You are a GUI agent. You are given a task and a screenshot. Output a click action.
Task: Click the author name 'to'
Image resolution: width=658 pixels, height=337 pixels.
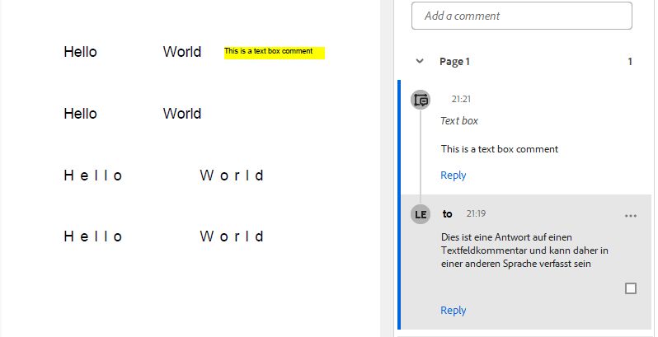pos(448,213)
